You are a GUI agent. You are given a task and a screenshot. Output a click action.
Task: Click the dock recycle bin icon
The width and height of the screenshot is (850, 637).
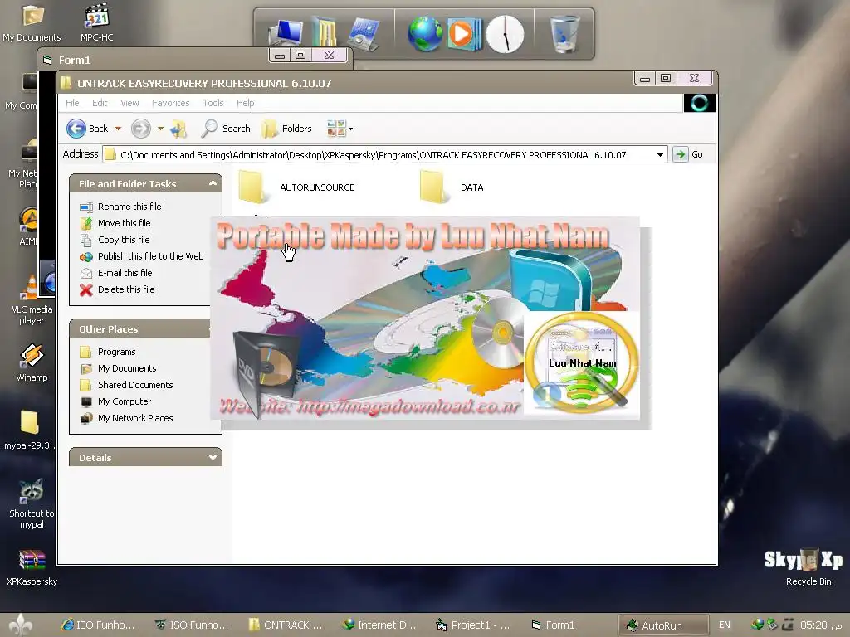(564, 34)
